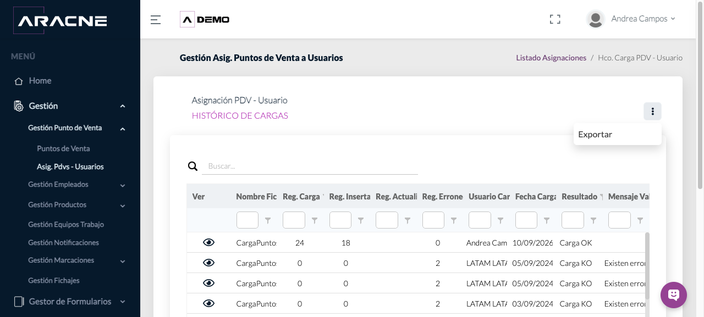704x317 pixels.
Task: Open Gestión Notificaciones in the sidebar
Action: click(64, 243)
